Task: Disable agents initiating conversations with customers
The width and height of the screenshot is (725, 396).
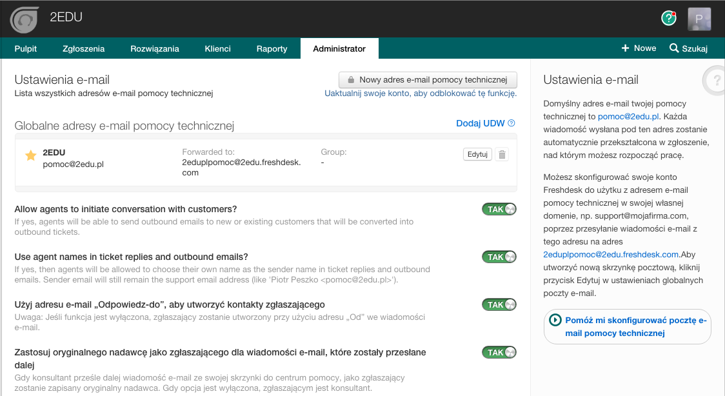Action: click(499, 209)
